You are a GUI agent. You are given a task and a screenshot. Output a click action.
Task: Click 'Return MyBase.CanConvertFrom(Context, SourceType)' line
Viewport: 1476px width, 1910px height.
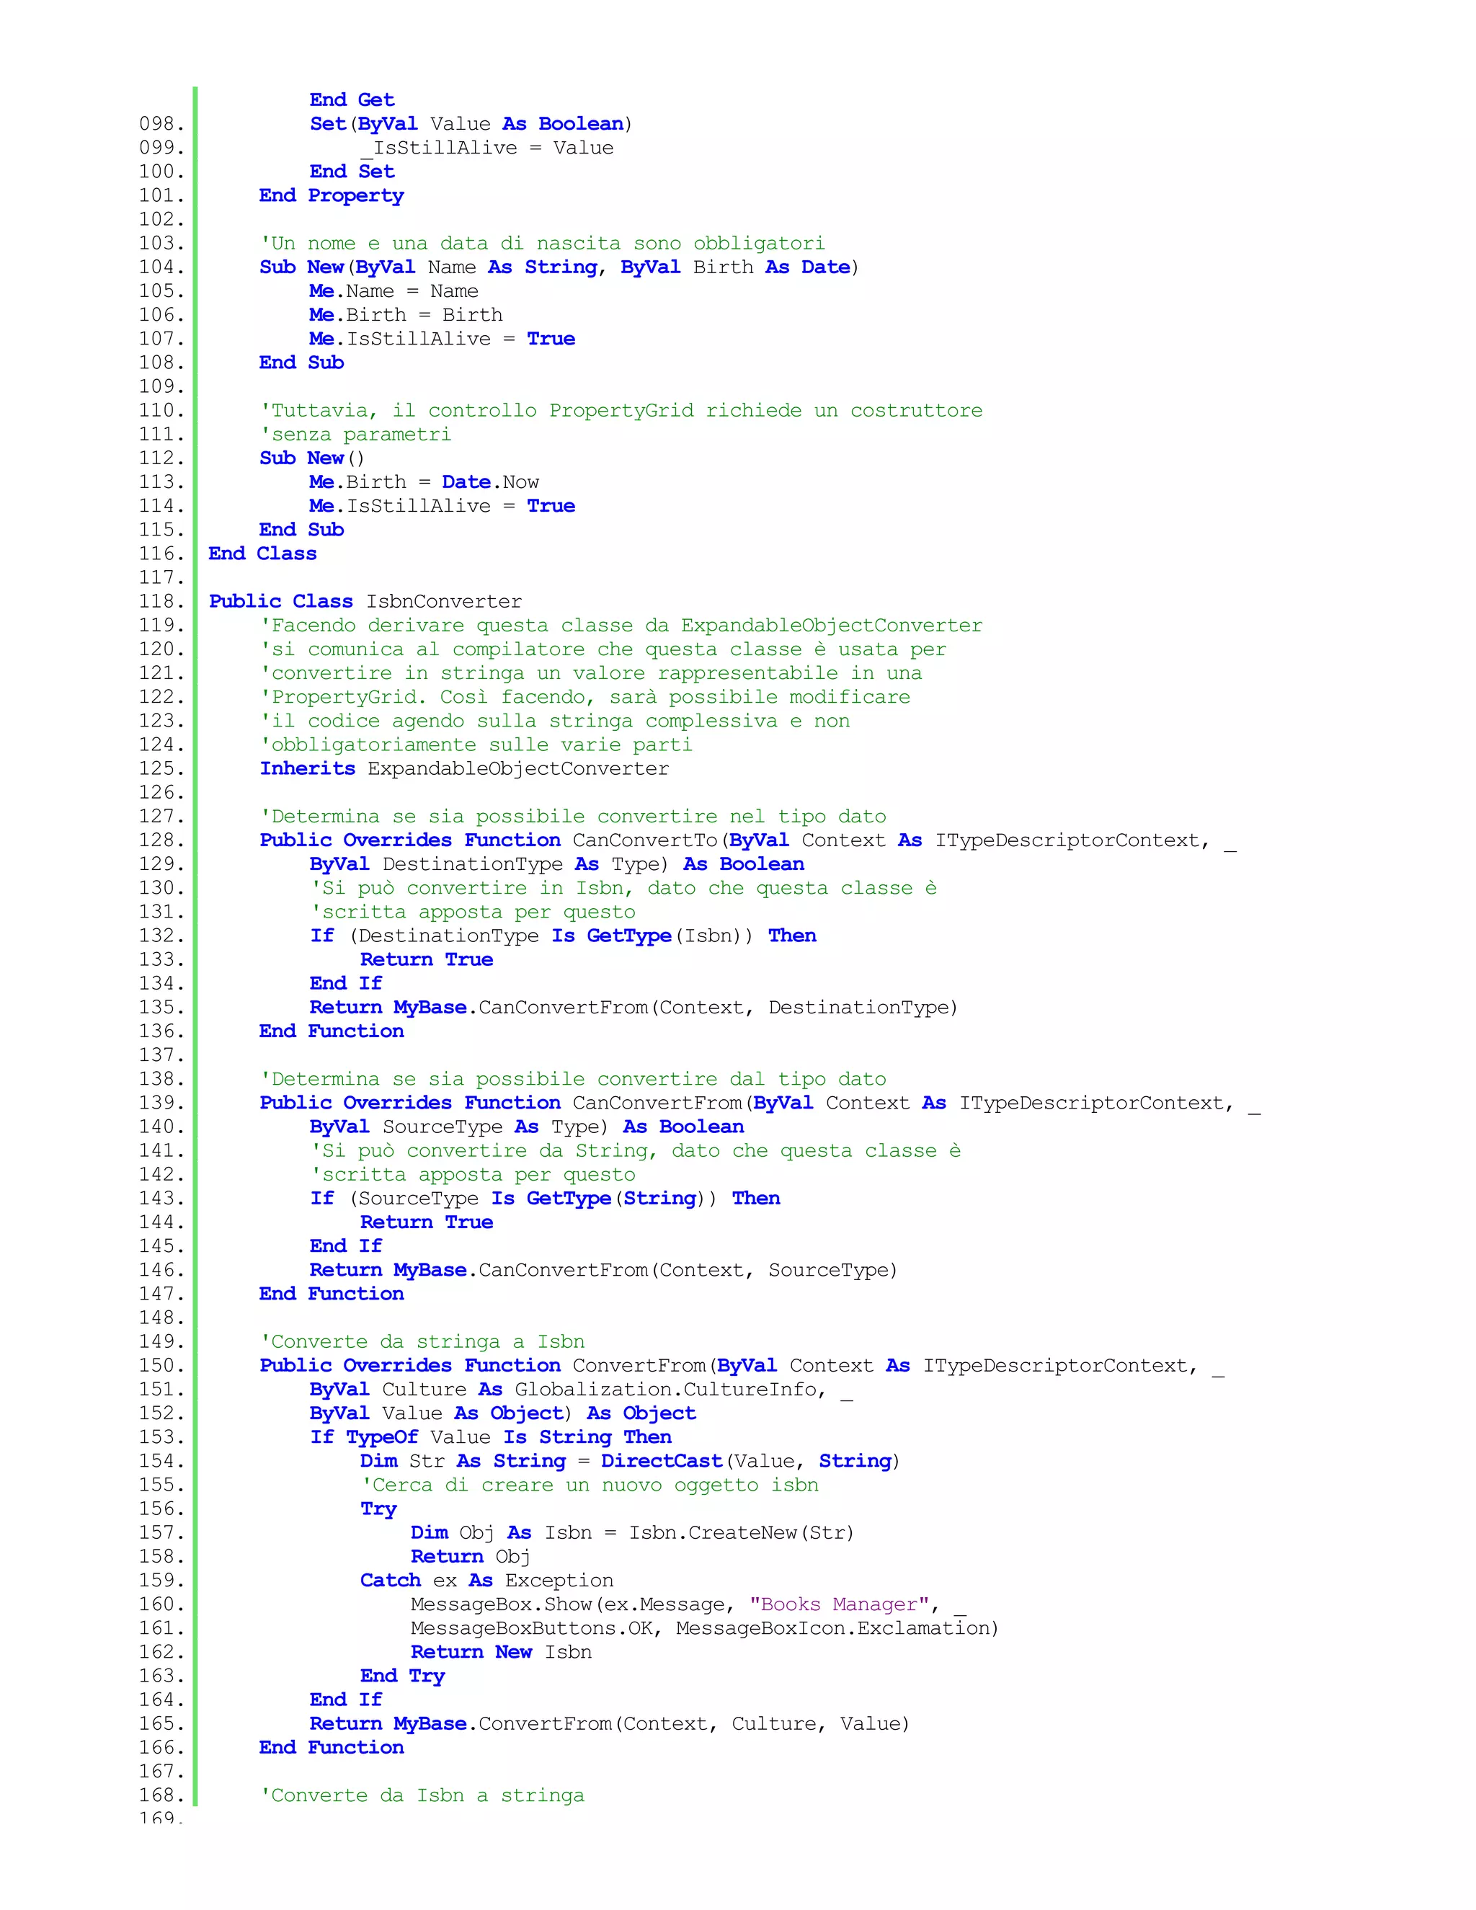[603, 1270]
